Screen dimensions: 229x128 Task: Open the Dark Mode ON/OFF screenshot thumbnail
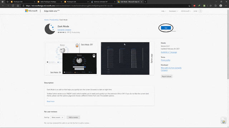click(71, 58)
